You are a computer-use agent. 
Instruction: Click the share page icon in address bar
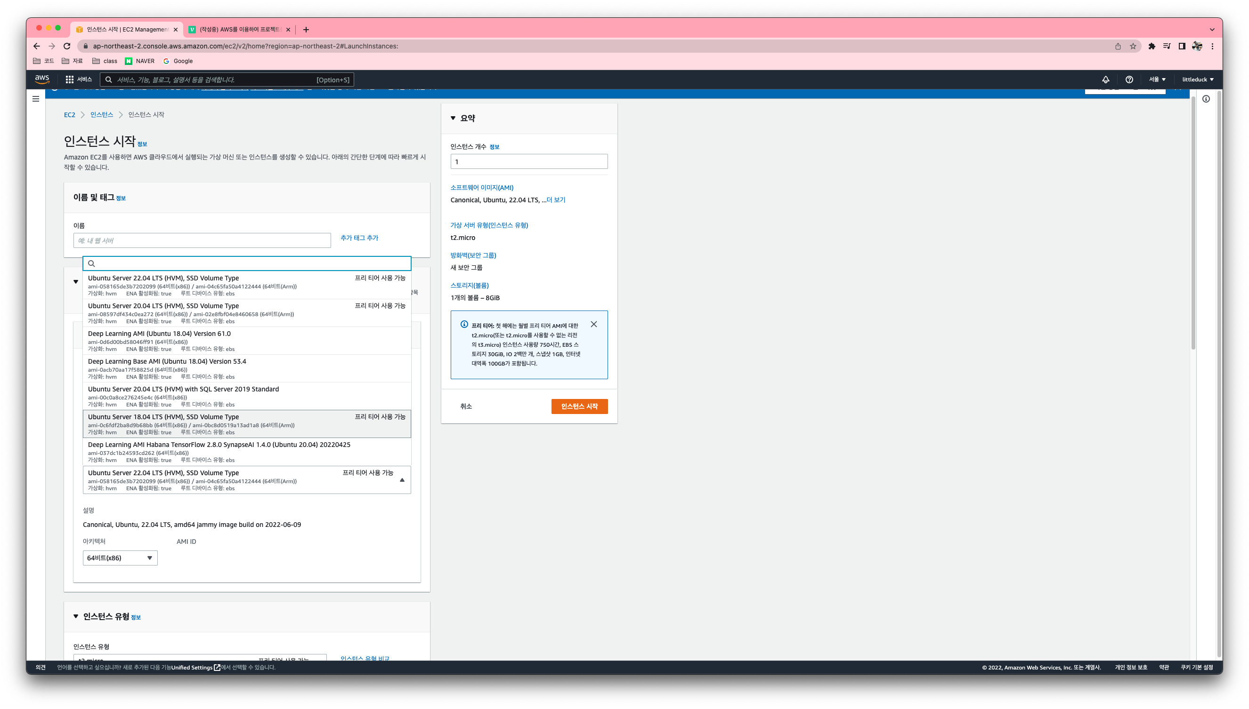pos(1118,46)
